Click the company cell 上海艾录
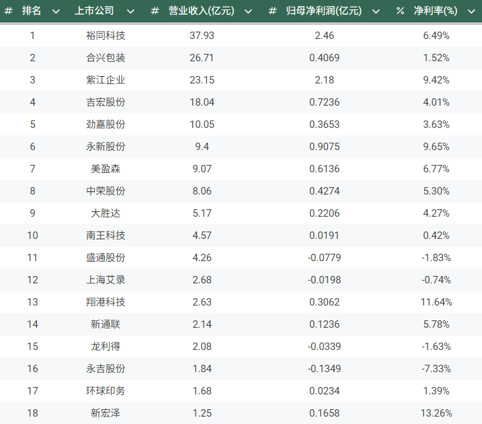Screen dimensions: 482x424 (x=106, y=280)
